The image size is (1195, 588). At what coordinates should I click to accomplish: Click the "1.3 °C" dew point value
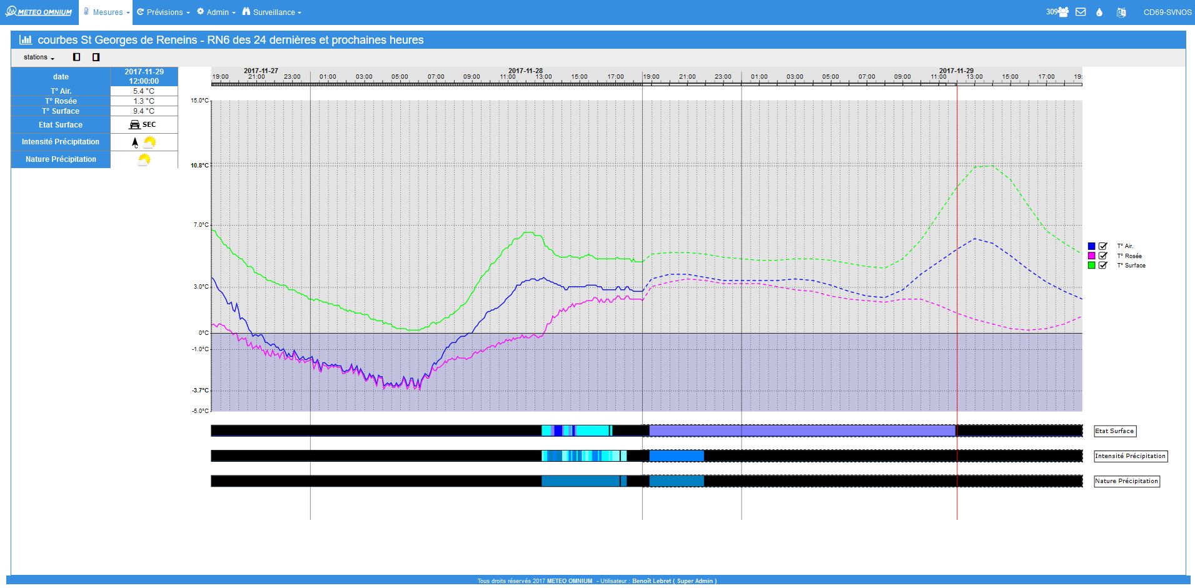coord(144,101)
